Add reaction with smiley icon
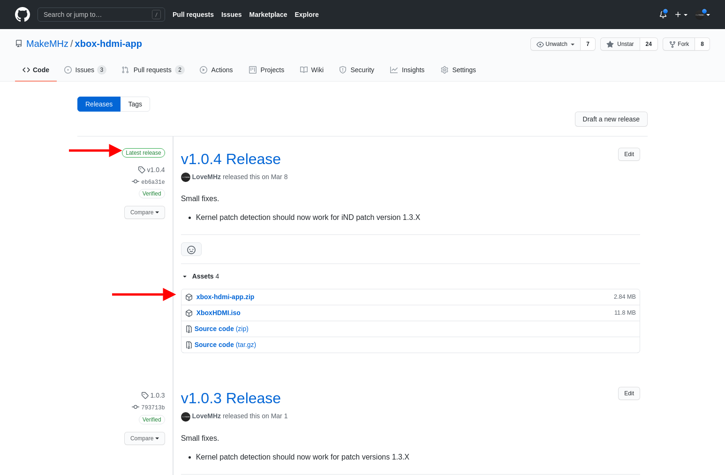Viewport: 725px width, 475px height. 191,249
